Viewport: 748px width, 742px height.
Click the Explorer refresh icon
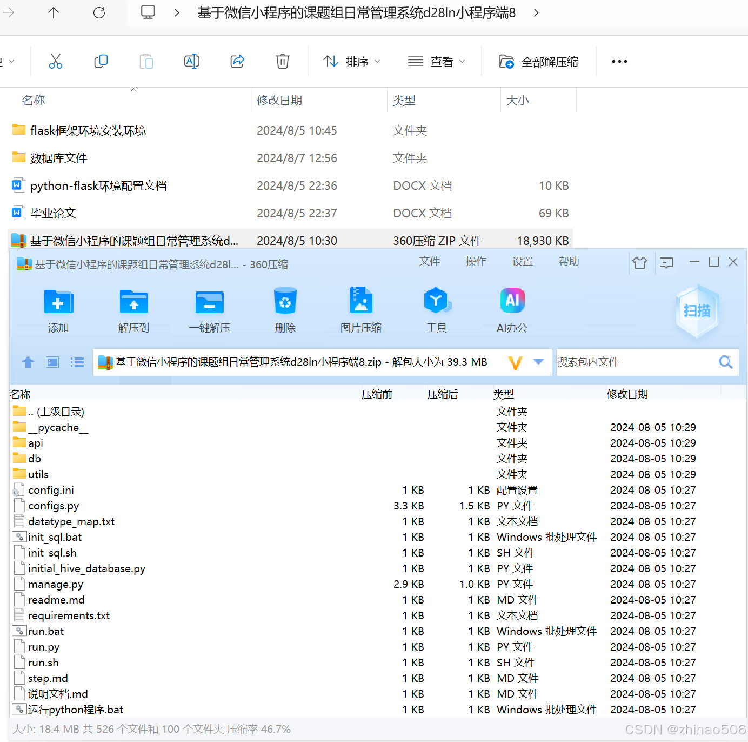pos(99,12)
